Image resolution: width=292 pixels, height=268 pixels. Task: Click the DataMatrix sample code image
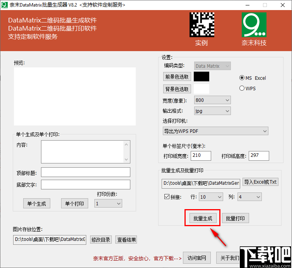(x=202, y=25)
